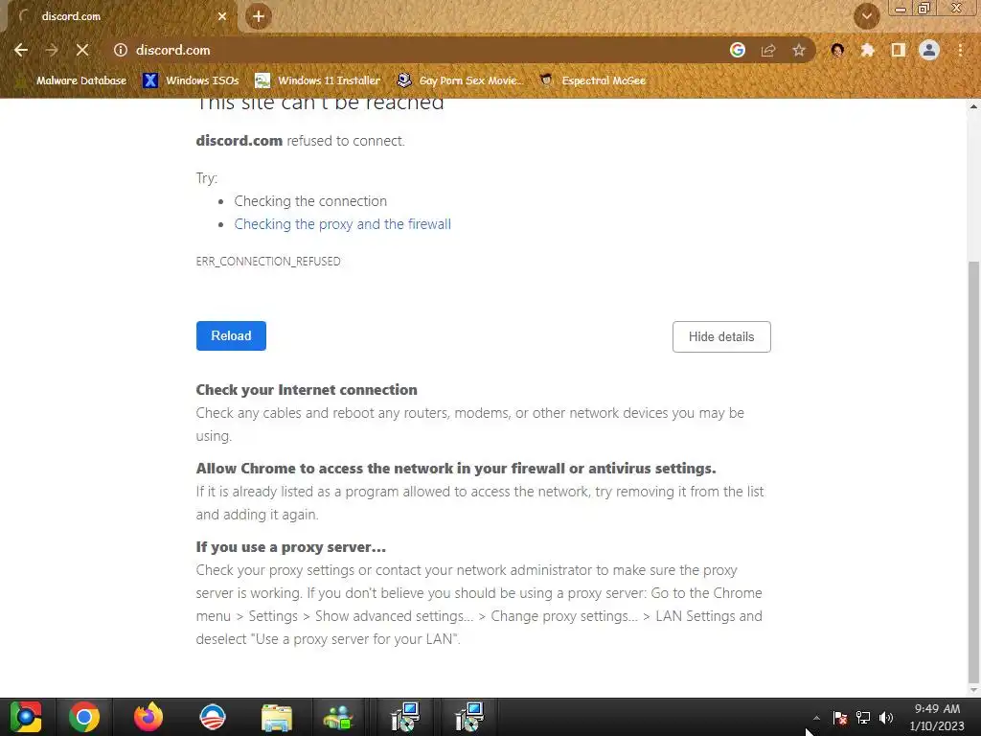Open the tab search dropdown arrow
The width and height of the screenshot is (981, 736).
(x=866, y=16)
